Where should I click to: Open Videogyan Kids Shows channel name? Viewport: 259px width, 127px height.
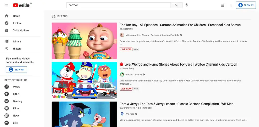pos(152,35)
